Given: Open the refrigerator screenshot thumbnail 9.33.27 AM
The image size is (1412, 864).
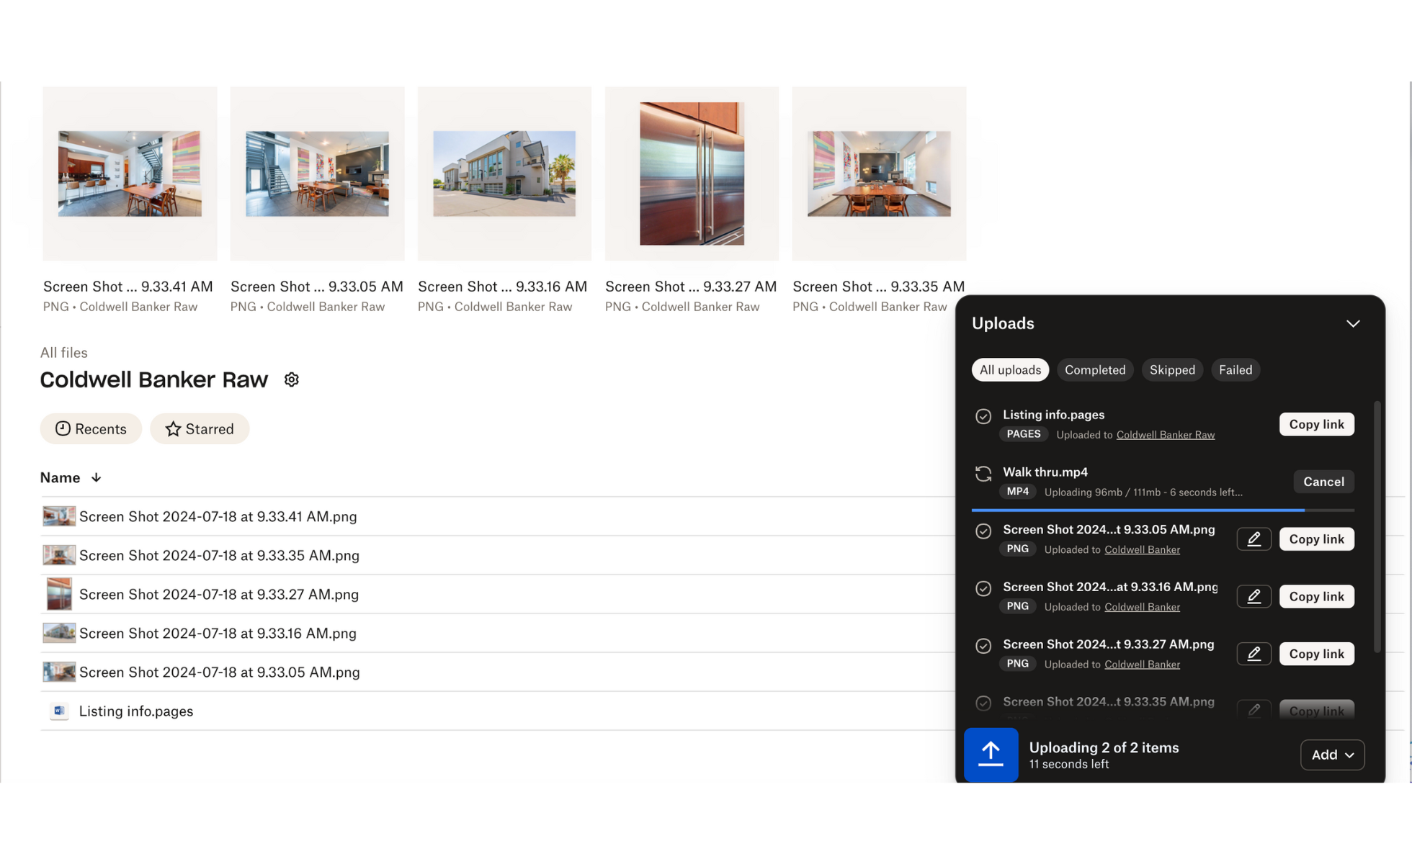Looking at the screenshot, I should (x=692, y=174).
